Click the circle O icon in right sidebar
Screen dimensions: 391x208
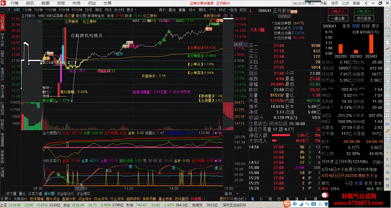pyautogui.click(x=387, y=95)
